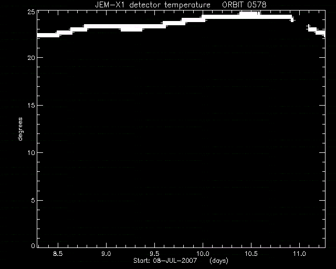Select the 10.0 x-axis tick label
The image size is (336, 269).
[x=203, y=254]
